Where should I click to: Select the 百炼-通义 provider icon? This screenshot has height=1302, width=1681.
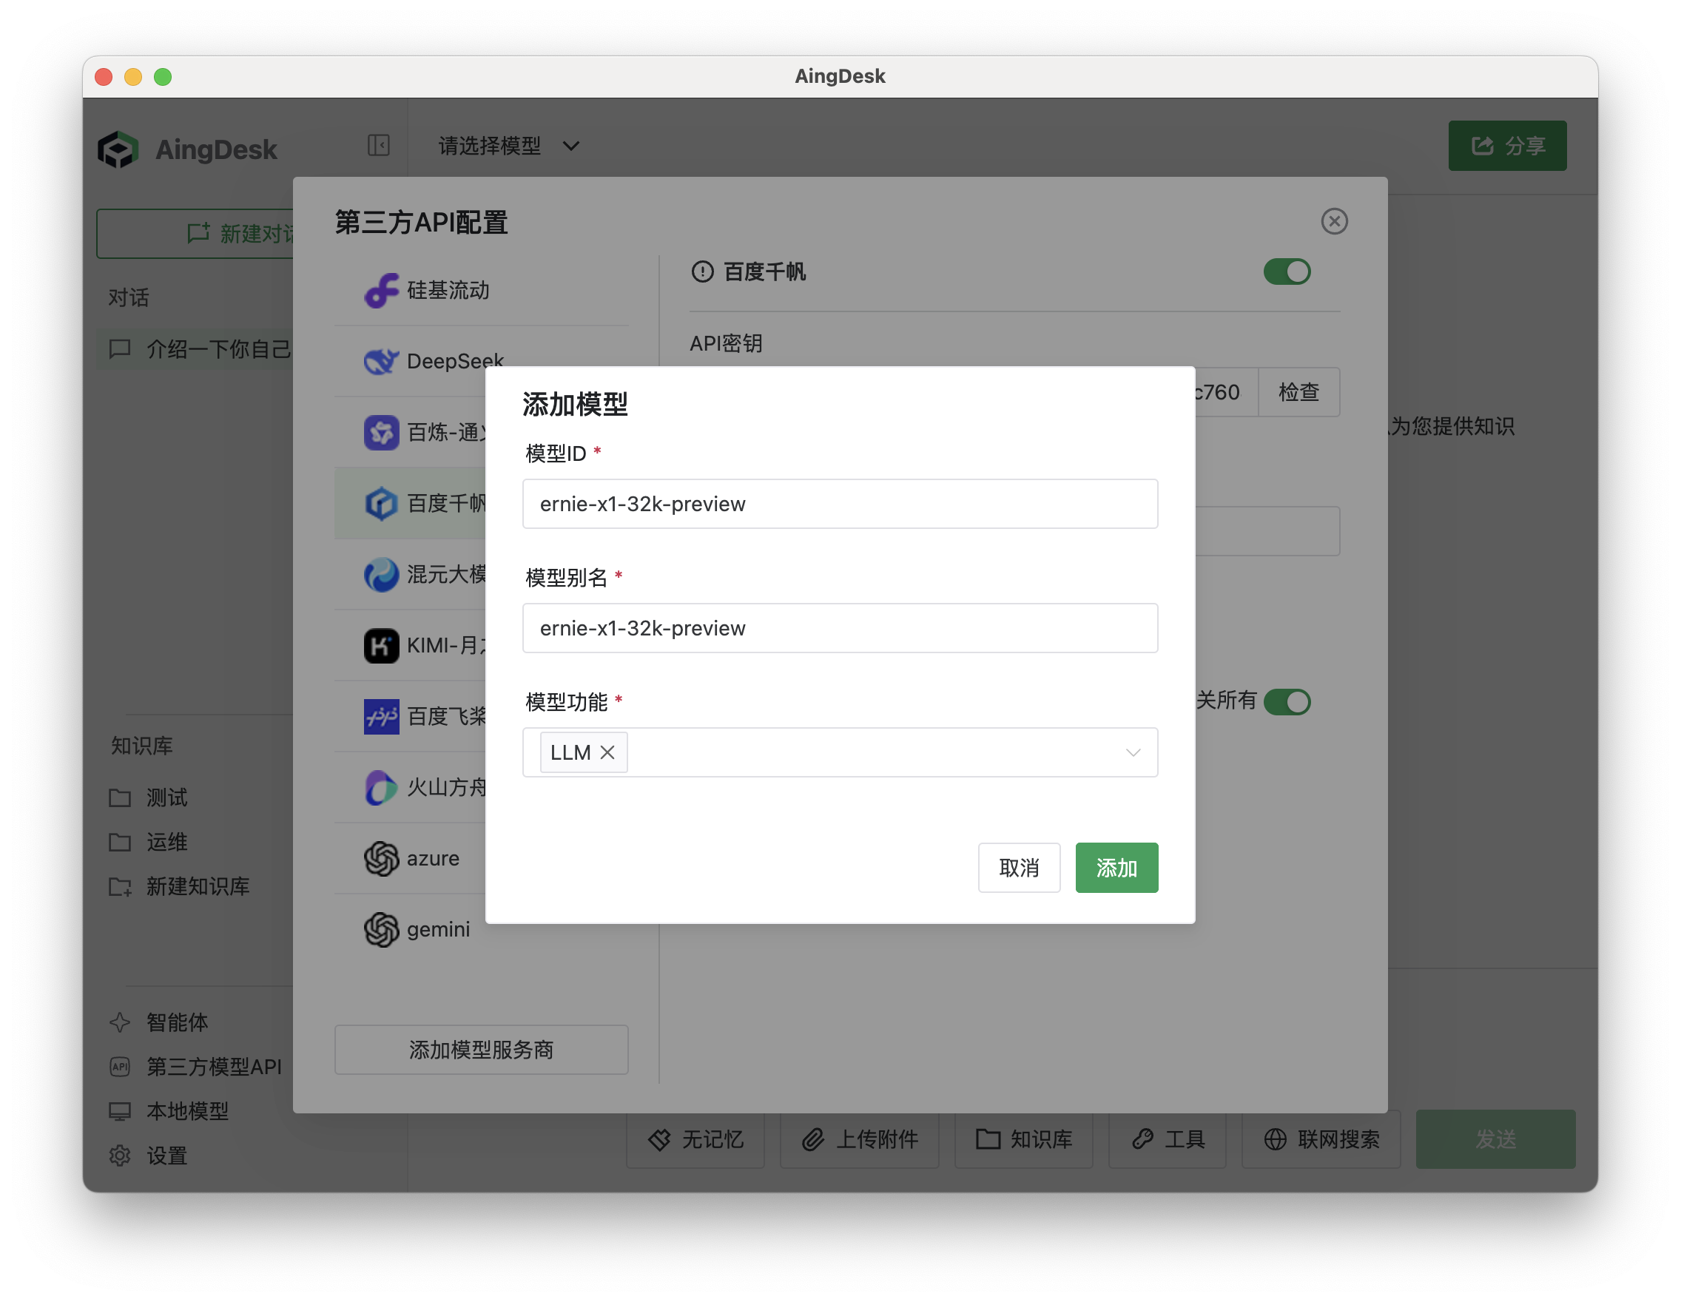tap(383, 432)
